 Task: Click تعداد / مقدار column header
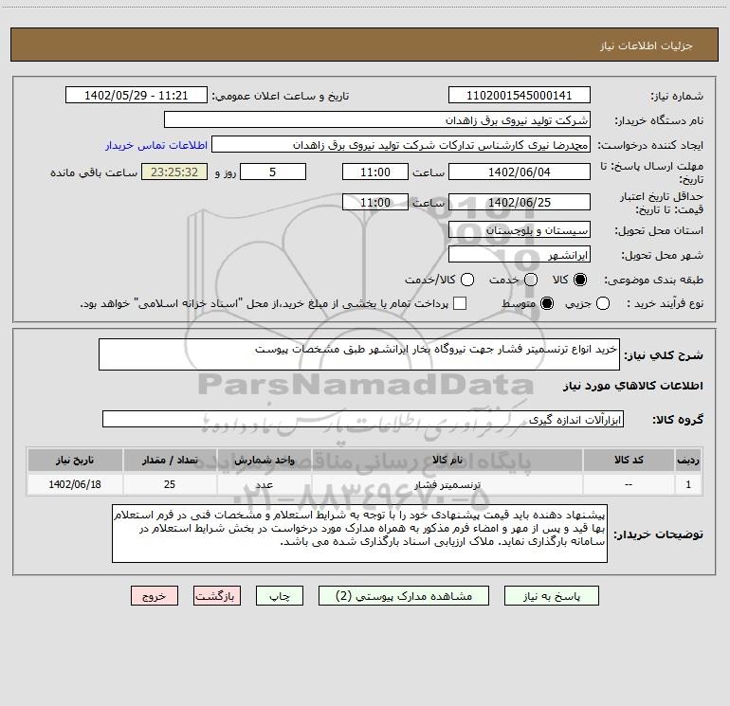(x=170, y=460)
